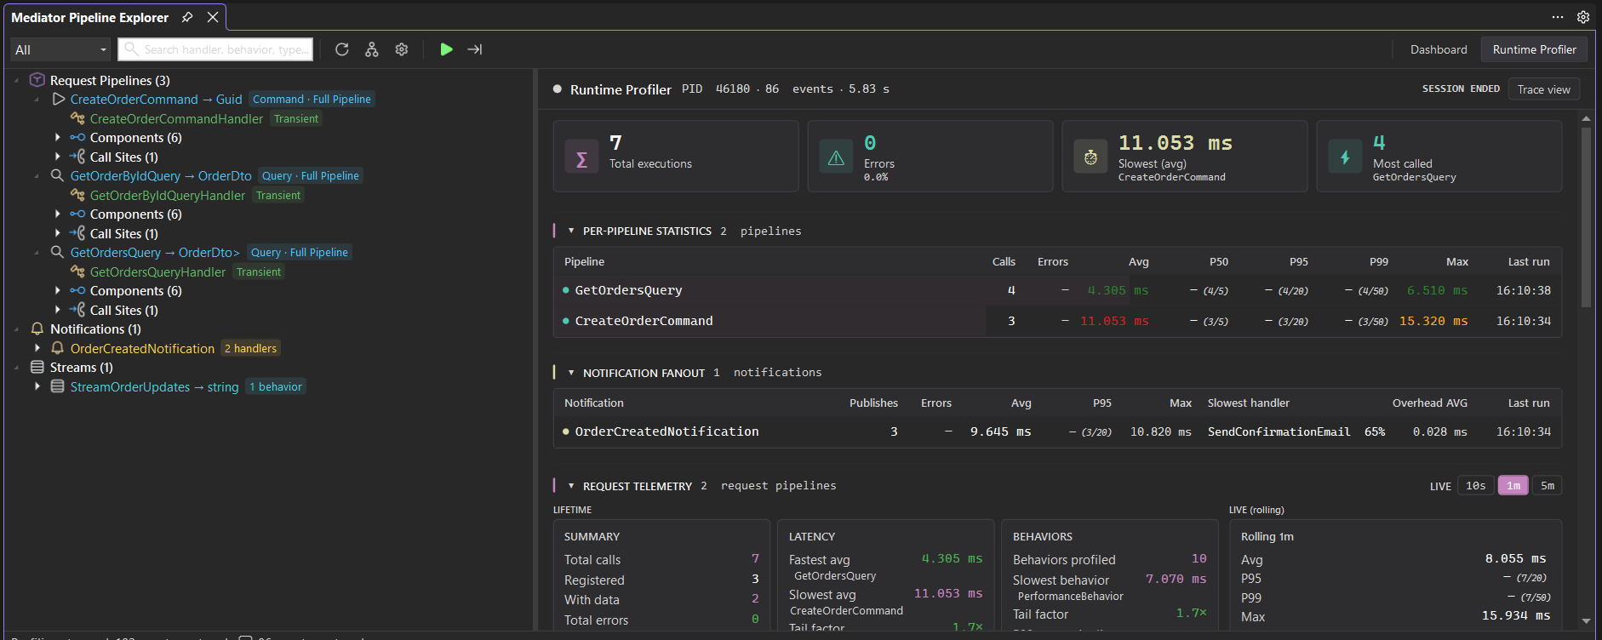Click the Total executions sigma icon
The image size is (1602, 640).
(581, 157)
